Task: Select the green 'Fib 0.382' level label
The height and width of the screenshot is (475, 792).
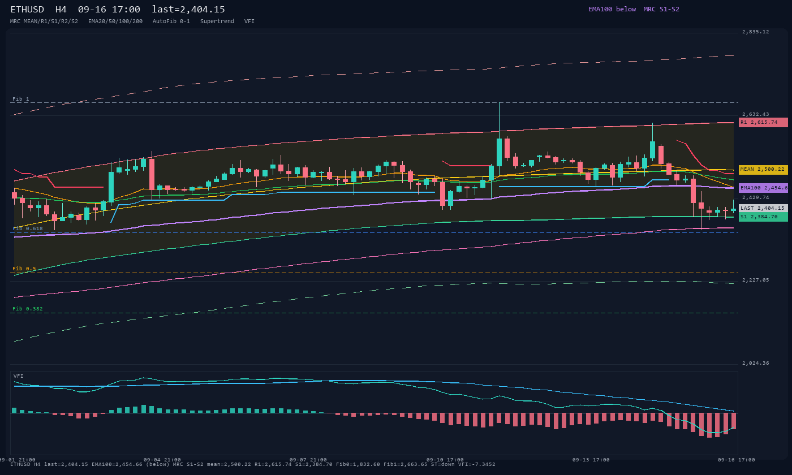Action: [28, 309]
